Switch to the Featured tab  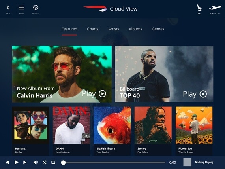pos(69,29)
